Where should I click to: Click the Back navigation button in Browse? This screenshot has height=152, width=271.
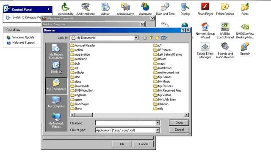(145, 38)
